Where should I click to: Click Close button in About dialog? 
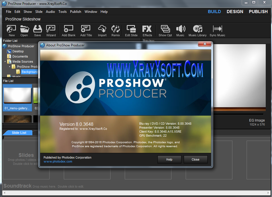coord(195,159)
